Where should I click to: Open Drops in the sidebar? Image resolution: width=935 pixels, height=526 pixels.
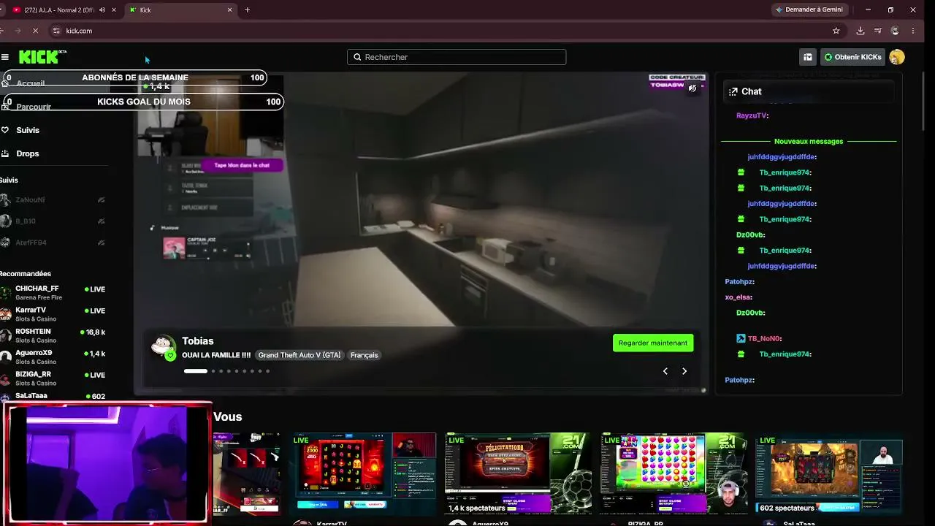[28, 153]
